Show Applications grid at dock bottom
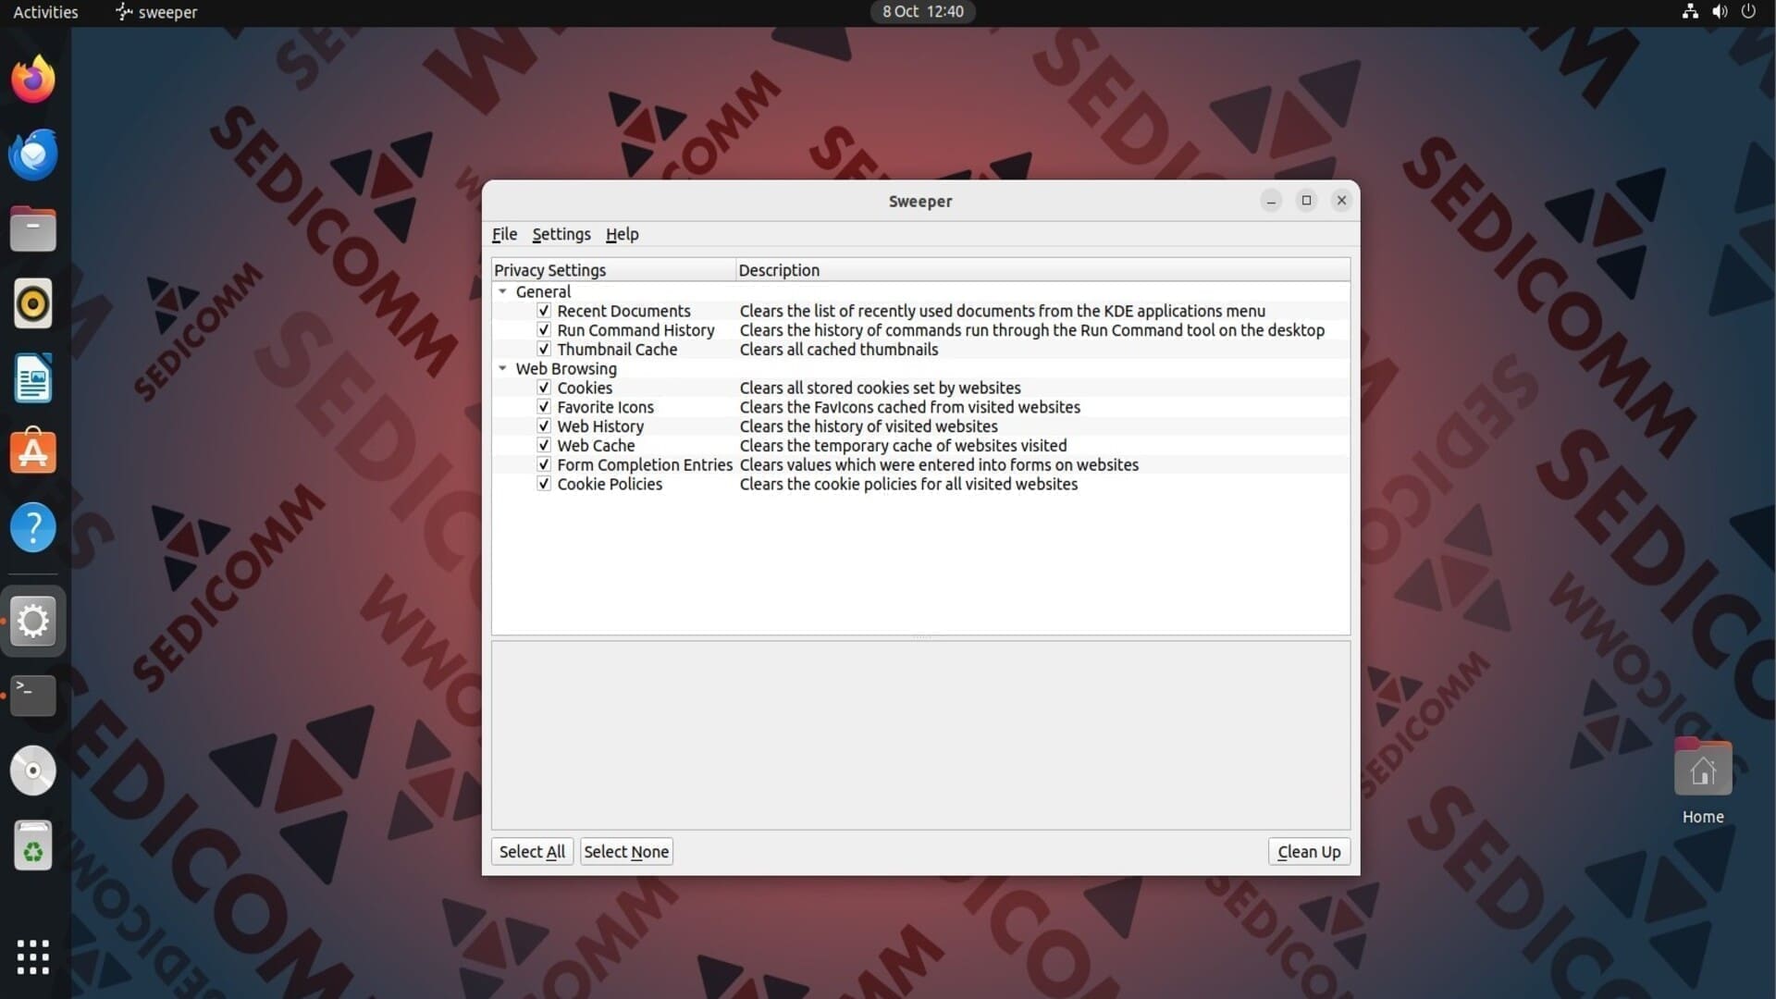This screenshot has width=1776, height=999. pos(33,957)
